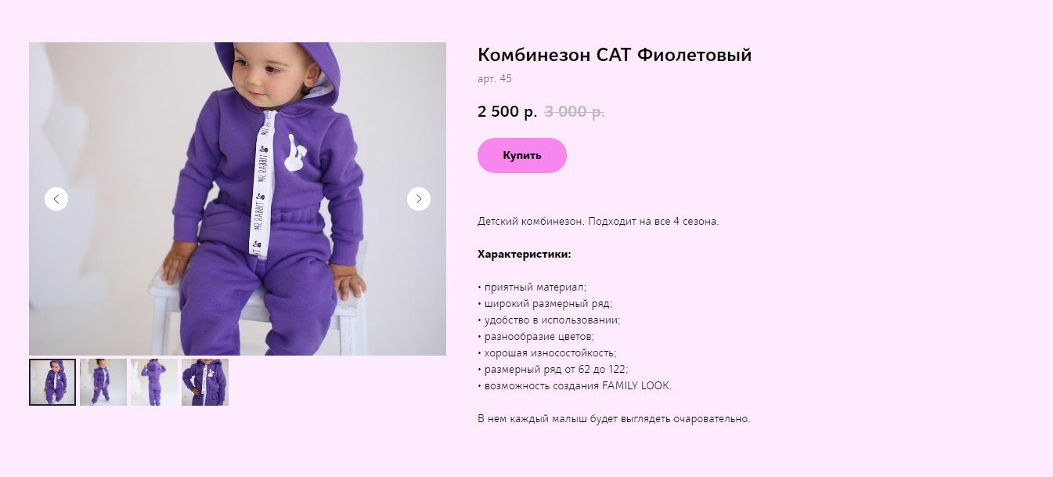Choose the fourth thumbnail with hoodie close-up
This screenshot has width=1053, height=477.
pos(205,382)
